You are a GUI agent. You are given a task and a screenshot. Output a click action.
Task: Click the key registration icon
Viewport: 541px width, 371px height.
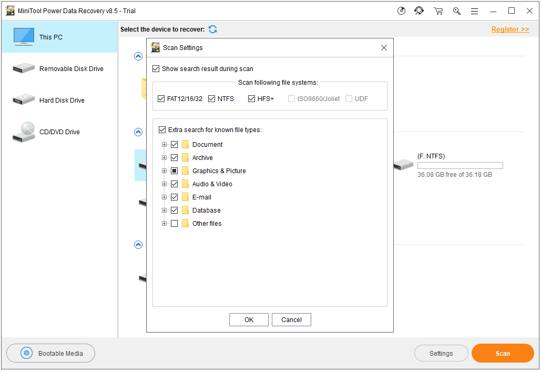tap(457, 11)
